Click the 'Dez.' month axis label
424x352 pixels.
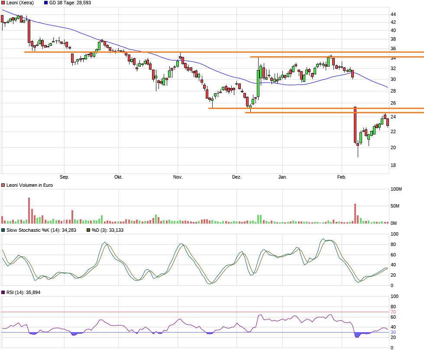click(x=236, y=177)
